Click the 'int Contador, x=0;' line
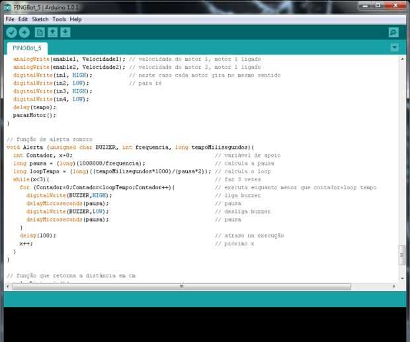This screenshot has width=410, height=342. [x=42, y=155]
